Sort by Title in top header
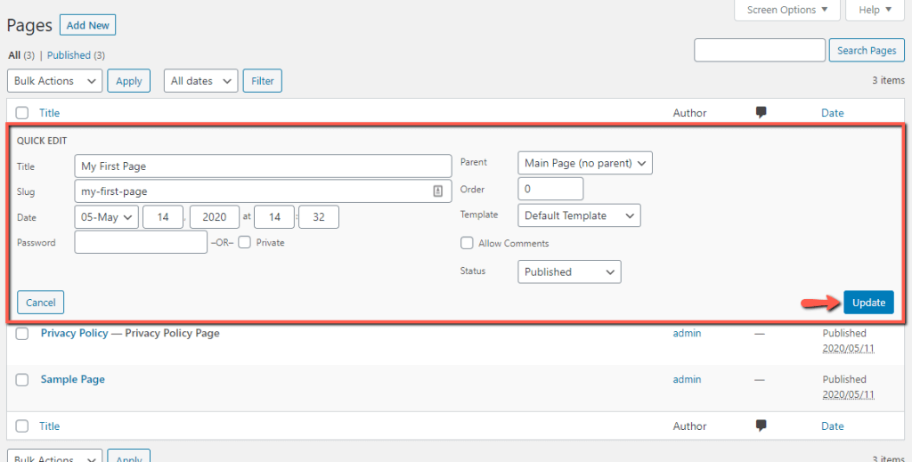Screen dimensions: 912x462 50,113
